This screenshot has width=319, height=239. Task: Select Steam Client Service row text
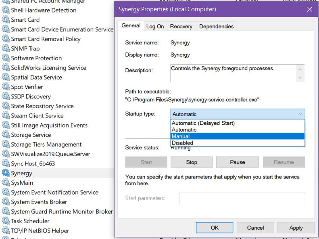(37, 115)
